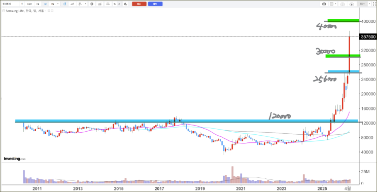Click the redo arrow in the toolbar

pos(119,4)
